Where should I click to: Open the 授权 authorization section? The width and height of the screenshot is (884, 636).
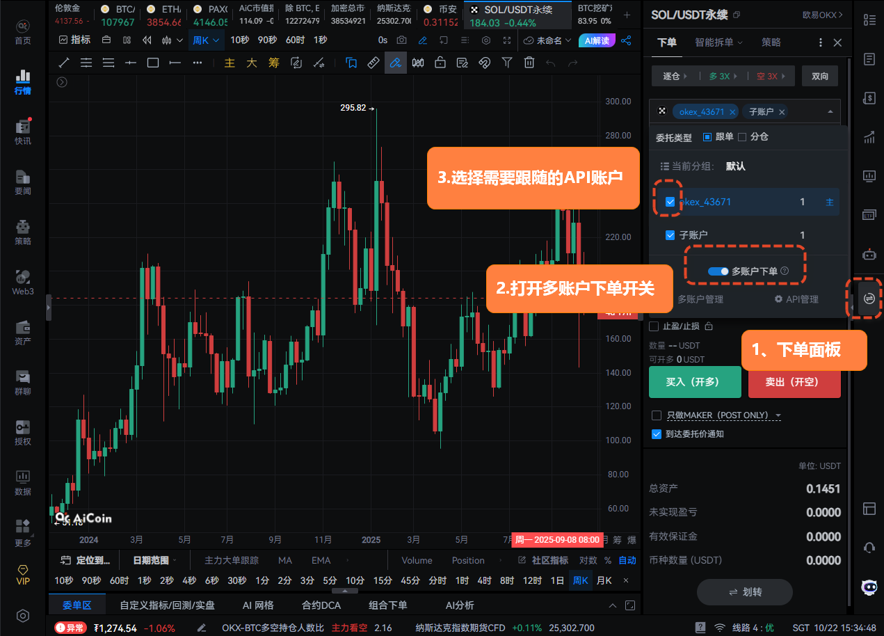tap(23, 432)
